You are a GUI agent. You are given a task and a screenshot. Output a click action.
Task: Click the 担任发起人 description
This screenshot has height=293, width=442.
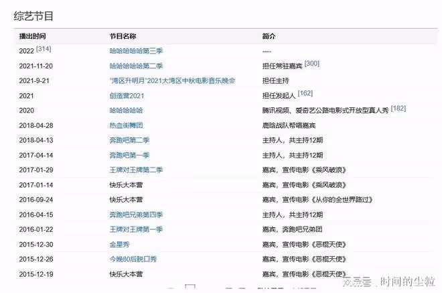tap(279, 96)
